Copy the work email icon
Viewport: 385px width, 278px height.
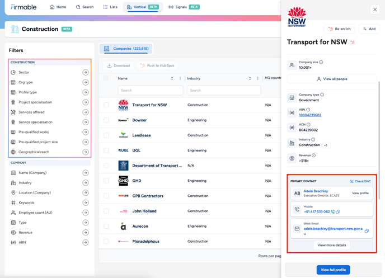click(x=367, y=231)
